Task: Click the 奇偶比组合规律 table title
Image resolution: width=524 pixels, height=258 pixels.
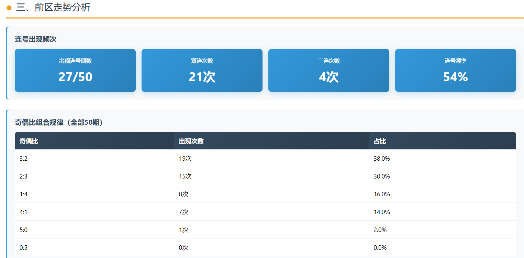Action: [x=59, y=122]
